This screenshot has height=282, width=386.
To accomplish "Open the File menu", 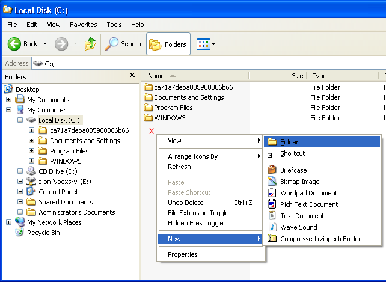I will click(12, 25).
